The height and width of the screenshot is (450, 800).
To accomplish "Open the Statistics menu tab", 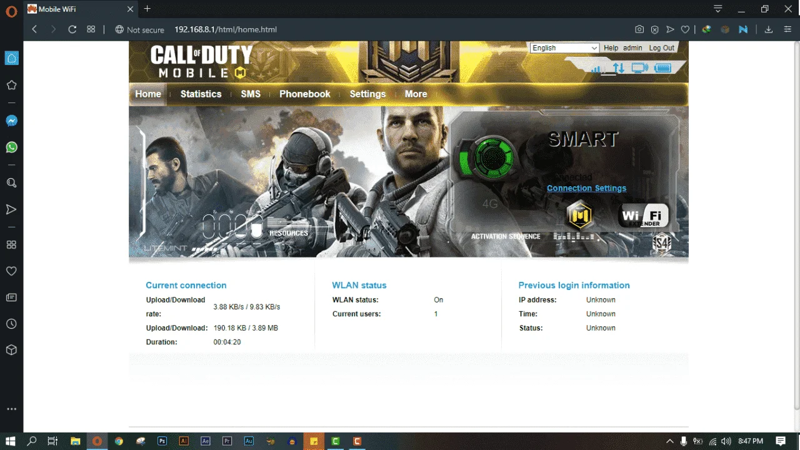I will [x=201, y=94].
